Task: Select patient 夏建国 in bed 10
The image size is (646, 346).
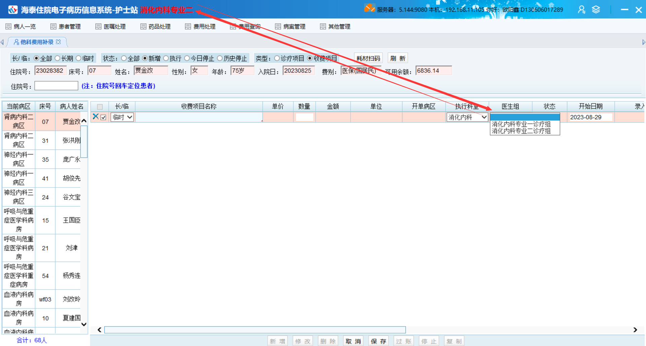Action: point(42,318)
